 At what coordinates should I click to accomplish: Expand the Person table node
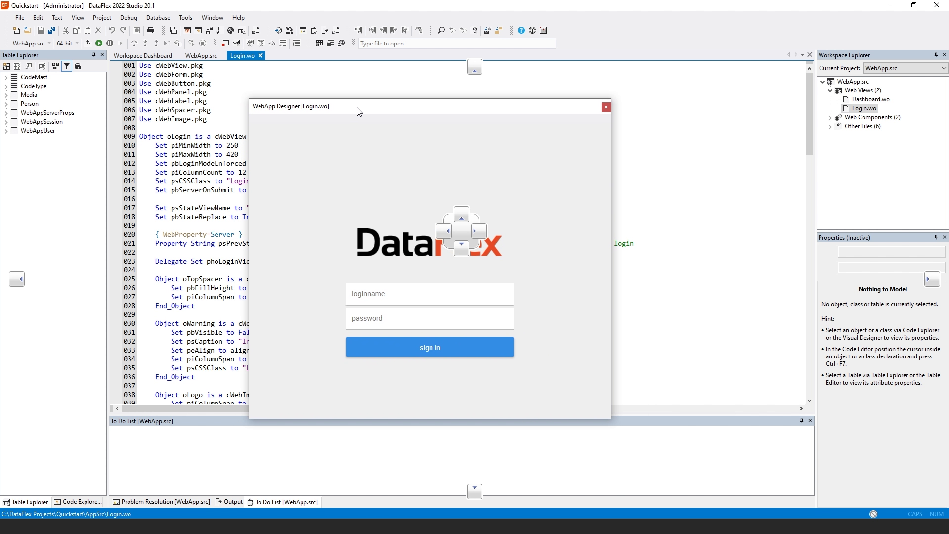point(6,104)
